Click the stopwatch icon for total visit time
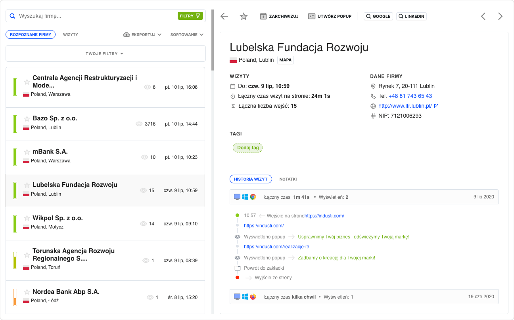 233,96
